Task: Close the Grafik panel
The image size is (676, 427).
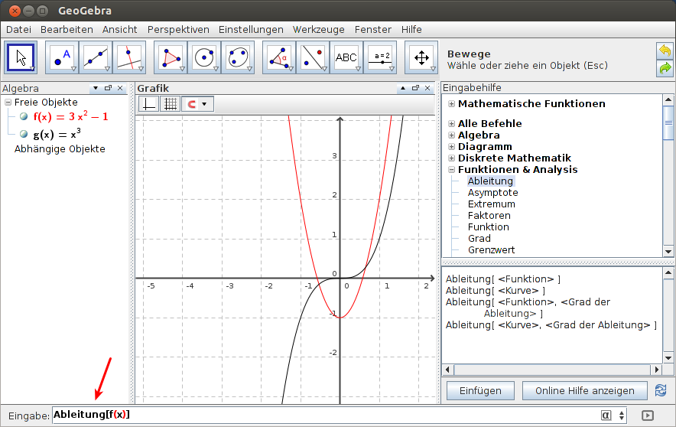Action: click(x=427, y=88)
